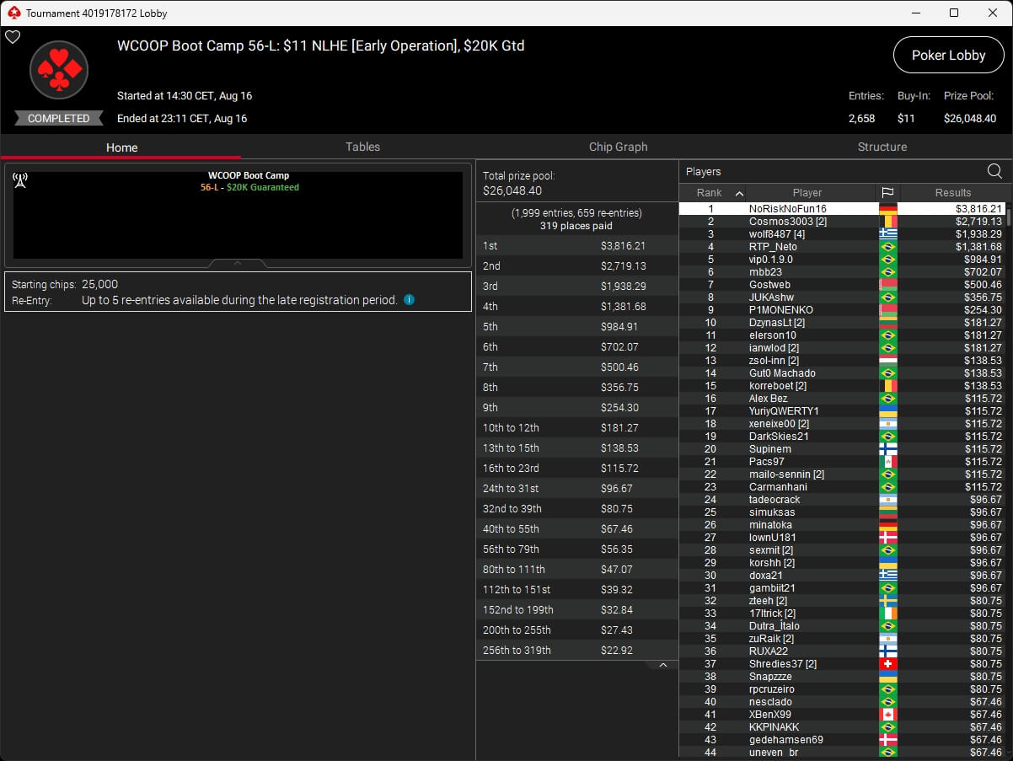Click the Greek flag next to wolf8487
The height and width of the screenshot is (761, 1013).
(x=887, y=233)
